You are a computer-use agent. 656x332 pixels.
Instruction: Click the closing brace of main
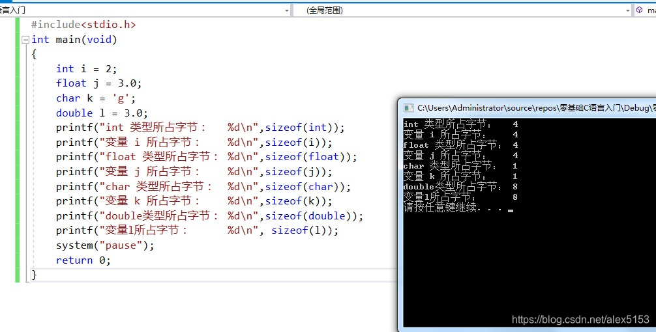click(x=34, y=275)
